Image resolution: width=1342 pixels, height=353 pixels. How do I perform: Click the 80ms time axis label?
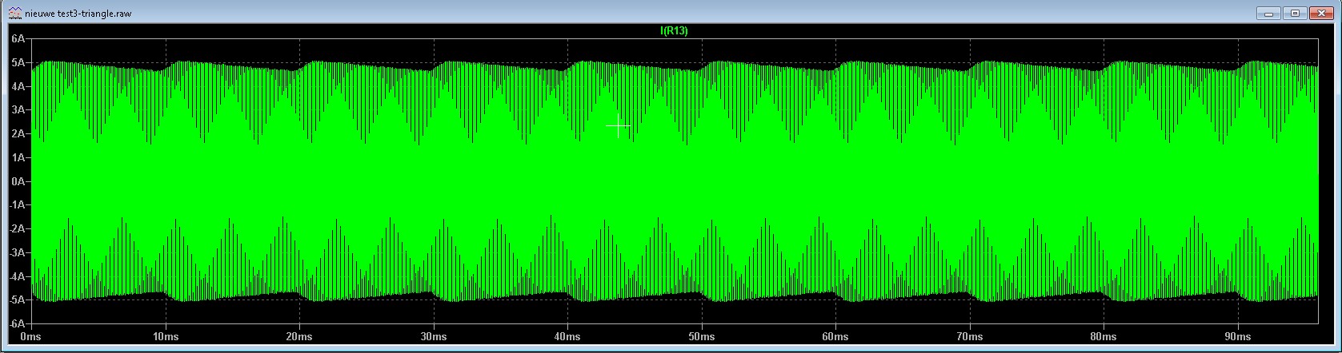coord(1104,338)
